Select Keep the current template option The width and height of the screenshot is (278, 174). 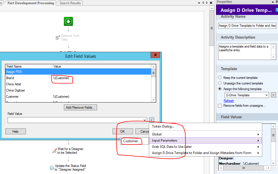coord(220,77)
